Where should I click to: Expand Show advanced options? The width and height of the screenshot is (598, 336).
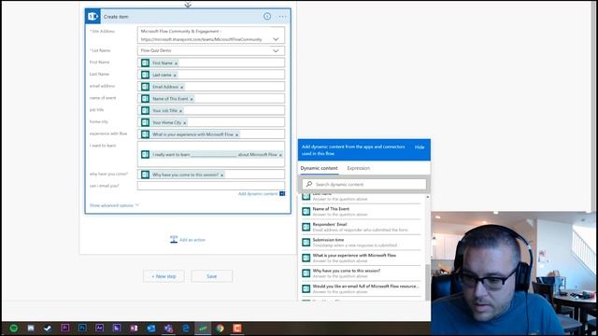114,205
